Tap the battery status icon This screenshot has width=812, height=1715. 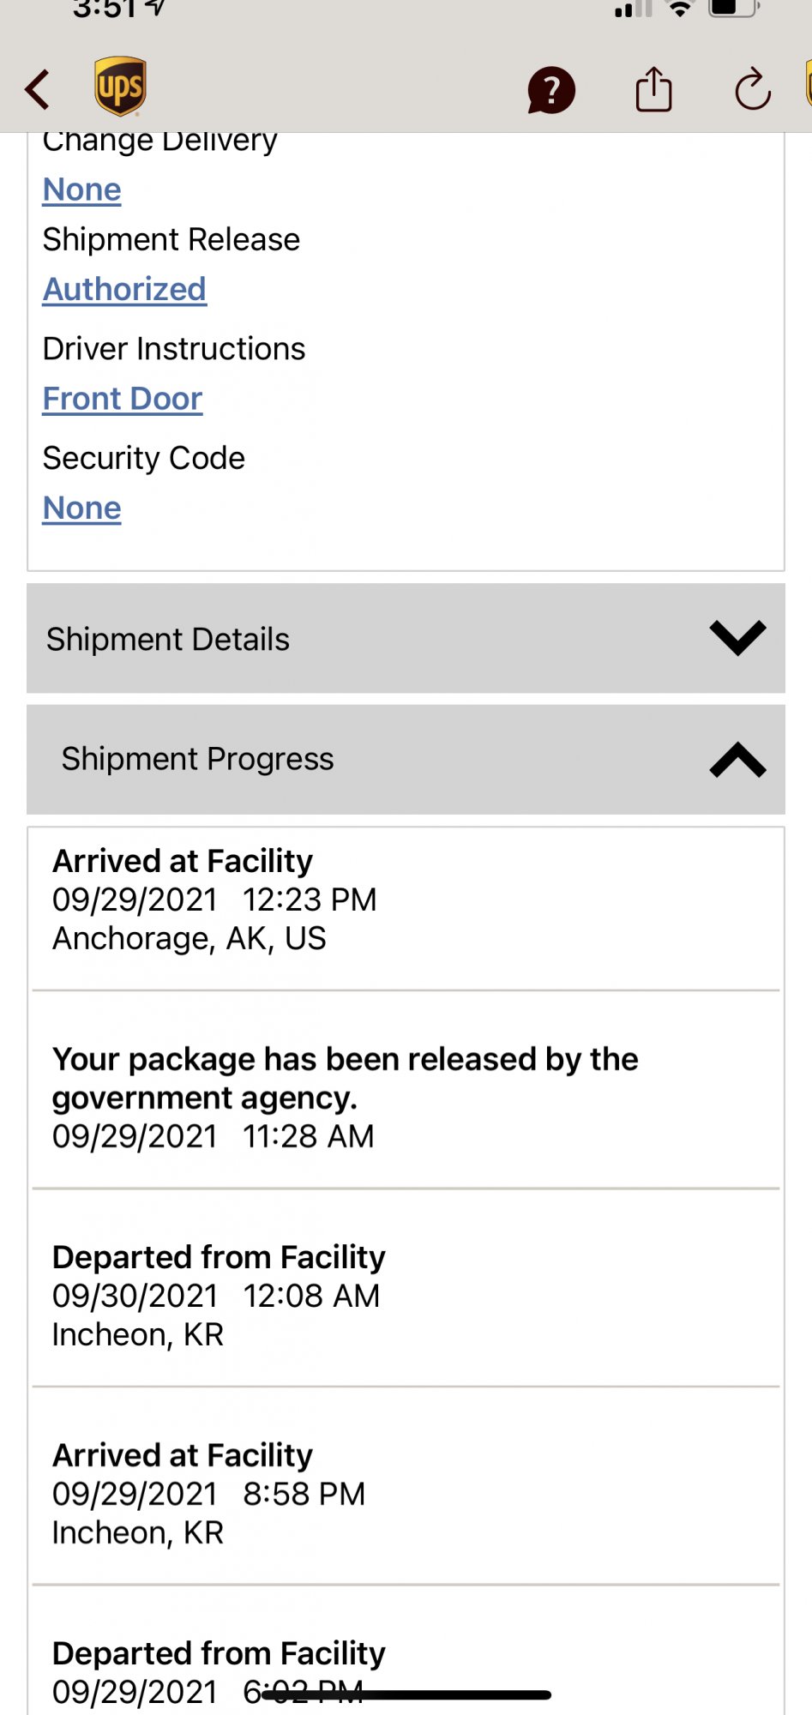click(733, 9)
